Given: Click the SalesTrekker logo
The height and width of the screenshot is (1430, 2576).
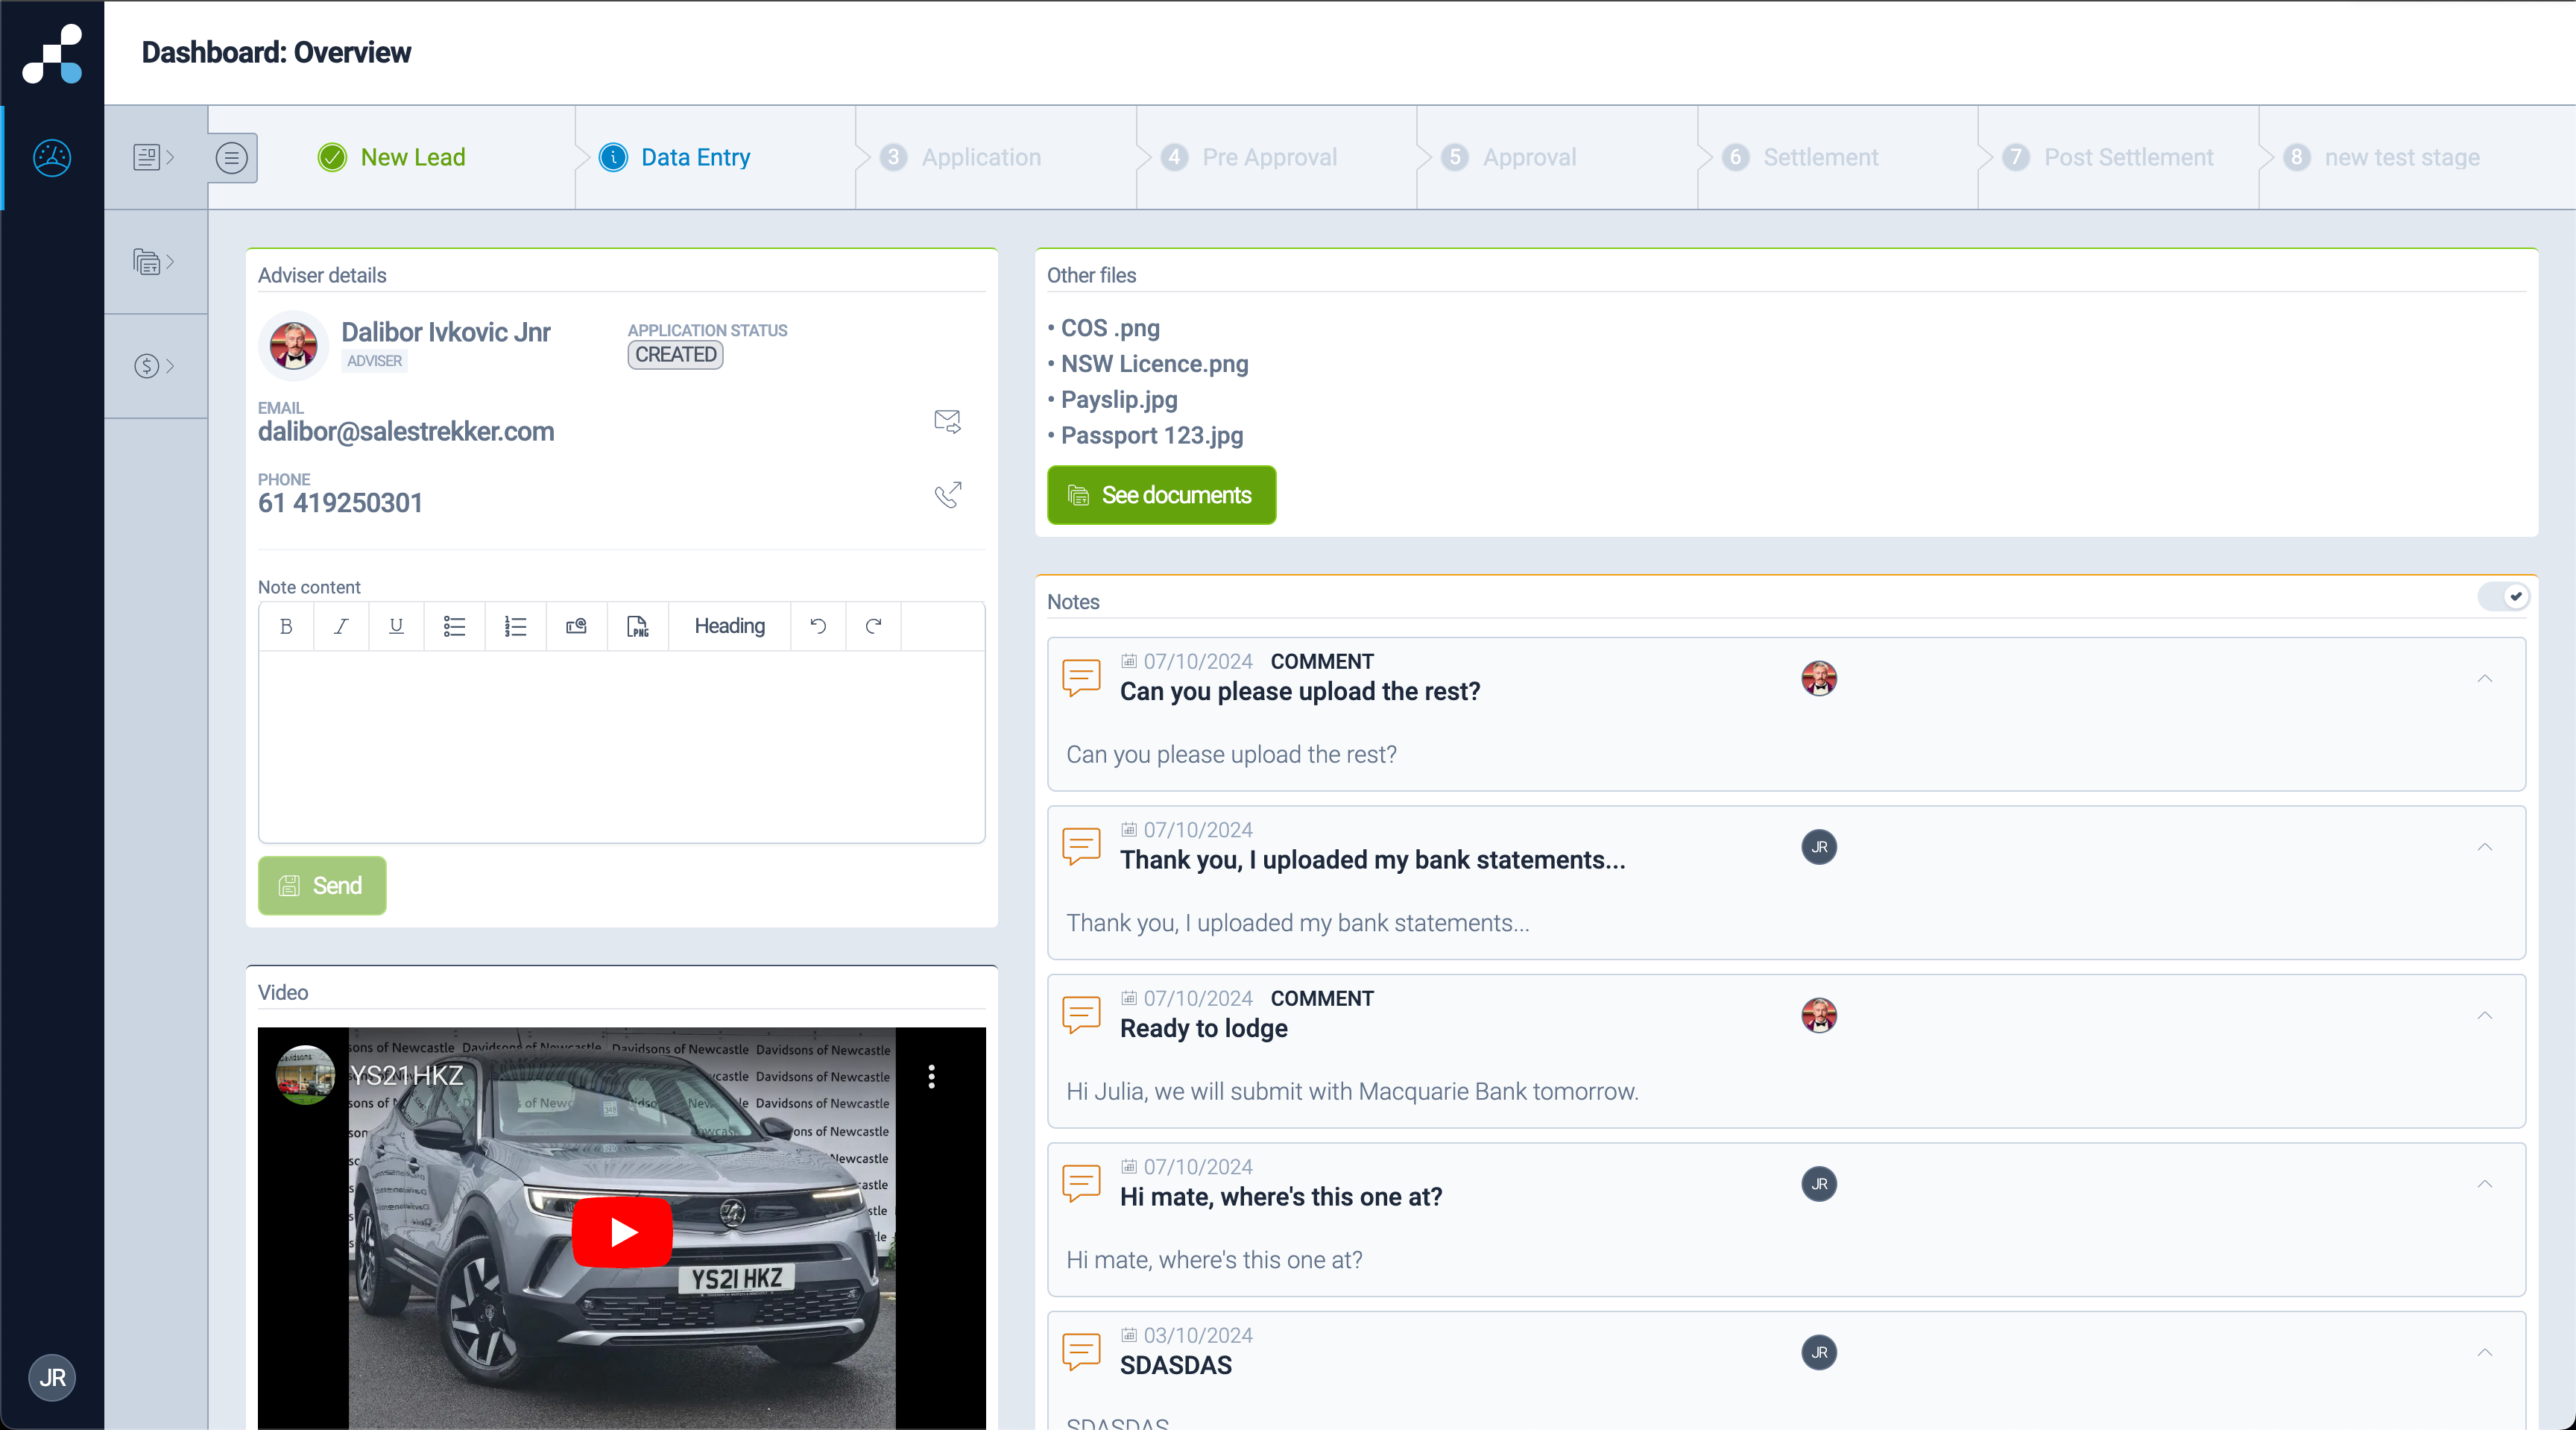Looking at the screenshot, I should [52, 53].
